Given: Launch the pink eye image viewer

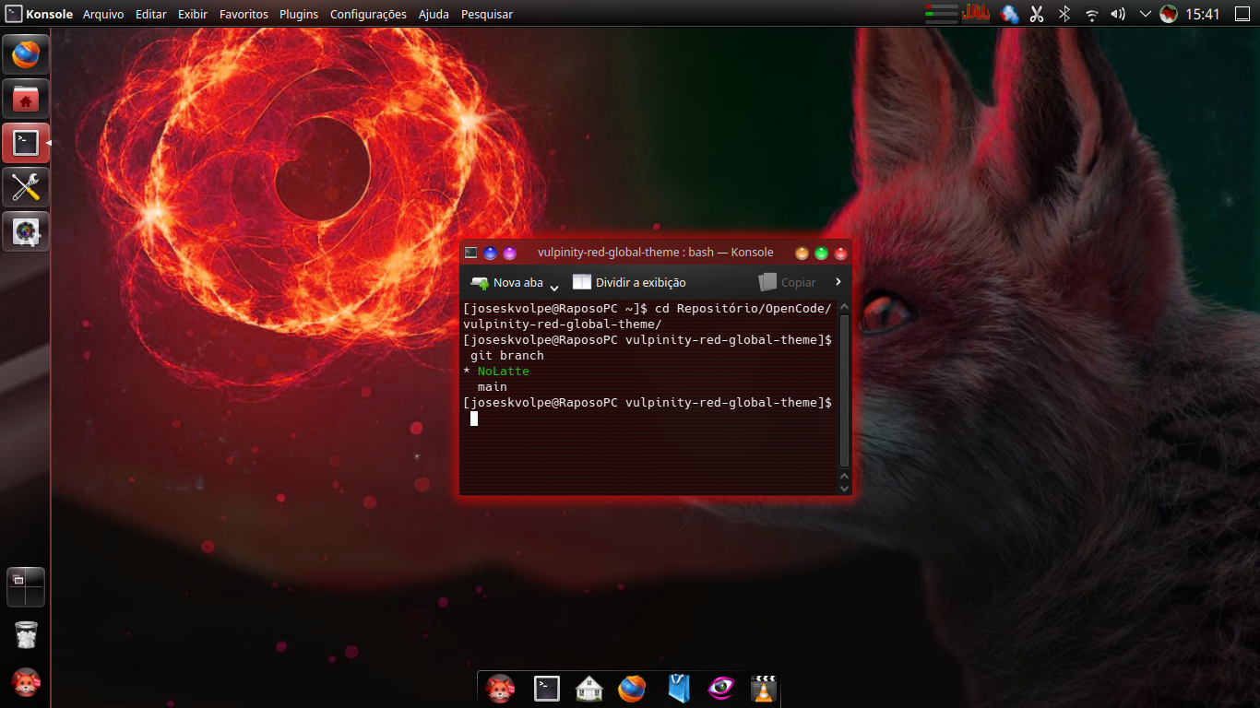Looking at the screenshot, I should tap(721, 689).
